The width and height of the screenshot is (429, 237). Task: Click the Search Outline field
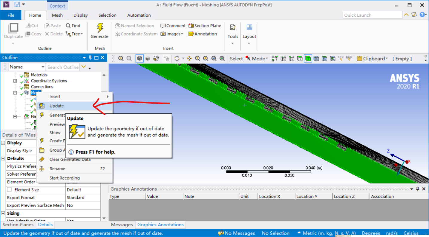(63, 67)
